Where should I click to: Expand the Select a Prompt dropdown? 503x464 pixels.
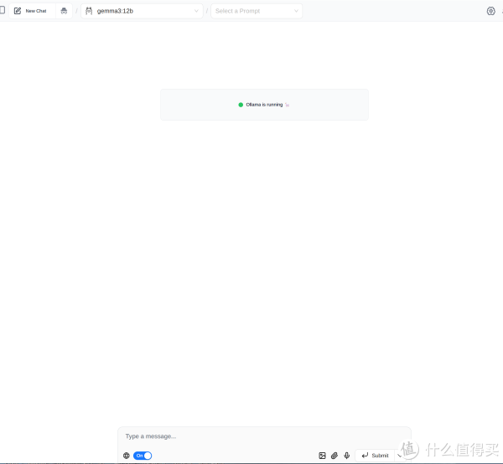[x=257, y=11]
